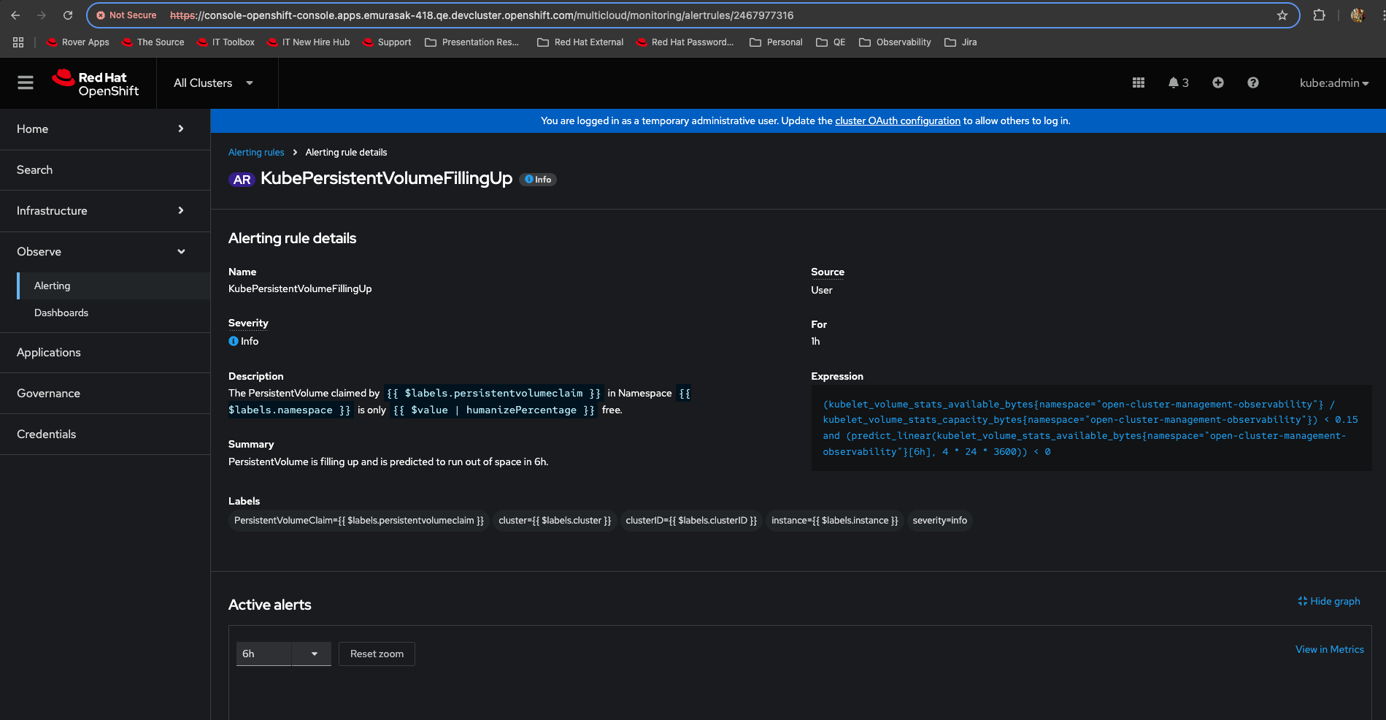Reload the page with the refresh icon
Image resolution: width=1386 pixels, height=720 pixels.
[68, 15]
